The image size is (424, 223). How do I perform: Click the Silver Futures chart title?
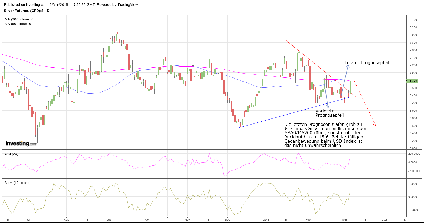(27, 11)
